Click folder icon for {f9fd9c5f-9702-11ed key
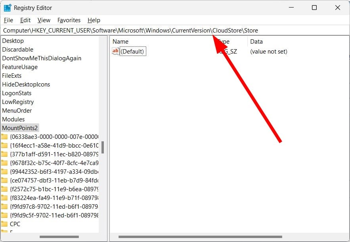The height and width of the screenshot is (242, 350). click(x=4, y=215)
